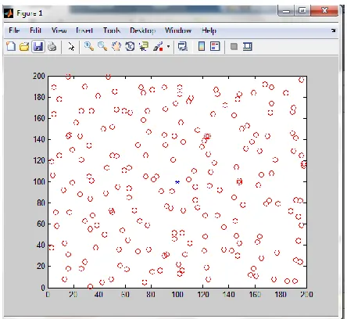Open the Insert menu
347x319 pixels.
pos(84,30)
